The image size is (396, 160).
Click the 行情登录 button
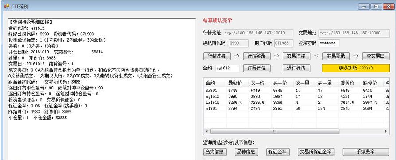(x=256, y=56)
